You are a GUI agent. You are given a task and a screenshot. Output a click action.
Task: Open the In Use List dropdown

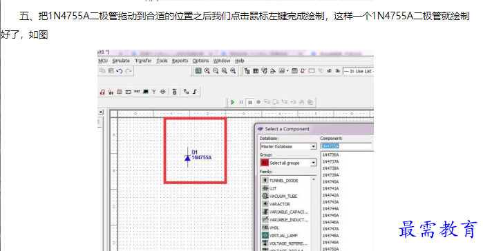(x=358, y=71)
